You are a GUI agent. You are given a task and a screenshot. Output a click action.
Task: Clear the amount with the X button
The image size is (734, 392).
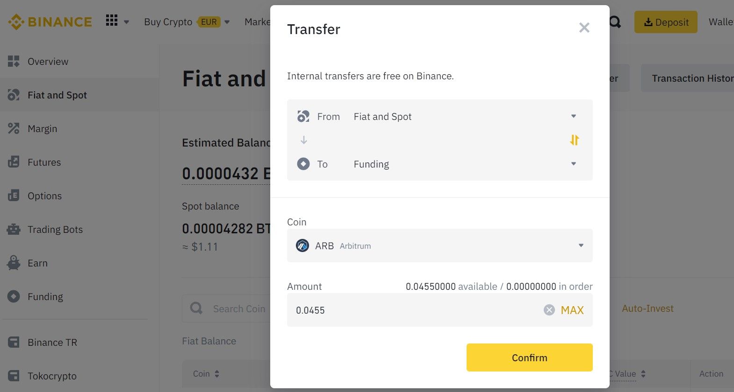(549, 309)
